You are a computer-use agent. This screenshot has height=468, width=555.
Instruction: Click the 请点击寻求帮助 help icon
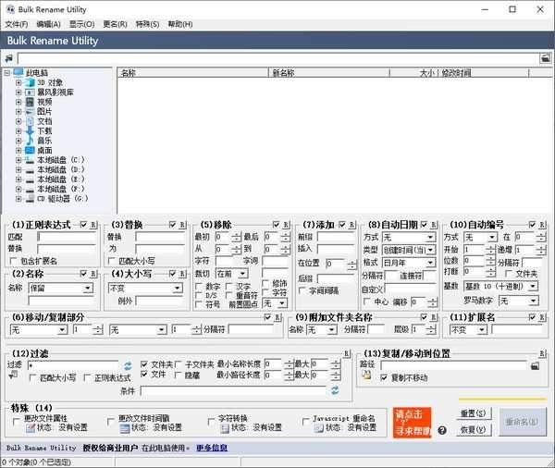click(x=413, y=422)
